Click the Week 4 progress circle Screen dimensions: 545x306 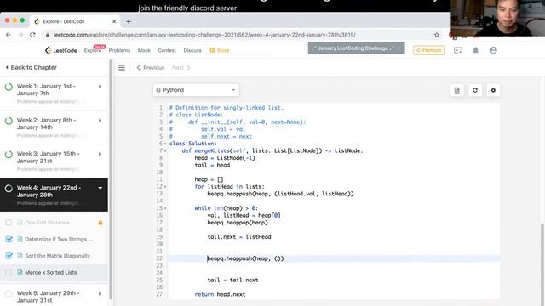click(x=9, y=189)
